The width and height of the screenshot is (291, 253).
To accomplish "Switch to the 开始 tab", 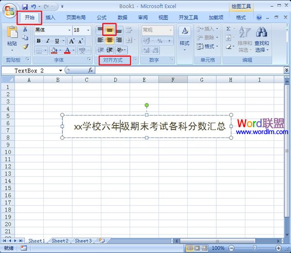I will [30, 17].
